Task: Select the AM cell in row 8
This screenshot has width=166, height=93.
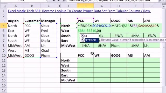Action: pos(32,45)
